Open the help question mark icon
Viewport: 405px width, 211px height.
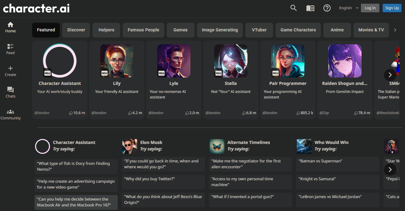click(x=327, y=8)
